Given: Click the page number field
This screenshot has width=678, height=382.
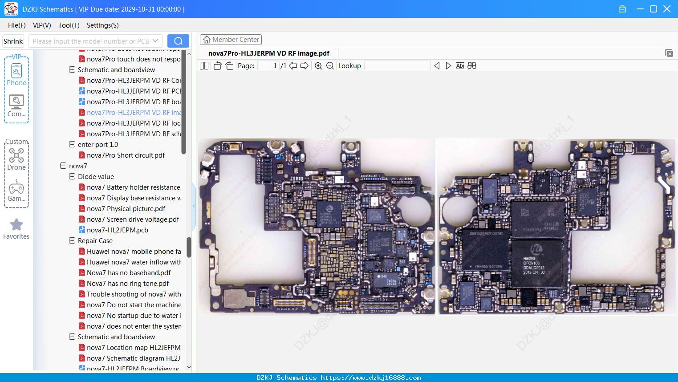Looking at the screenshot, I should click(268, 66).
